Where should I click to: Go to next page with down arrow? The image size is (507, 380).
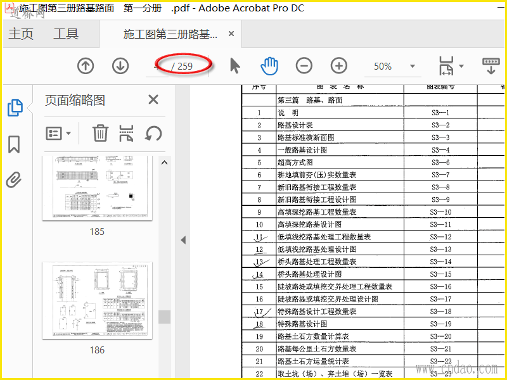point(120,66)
